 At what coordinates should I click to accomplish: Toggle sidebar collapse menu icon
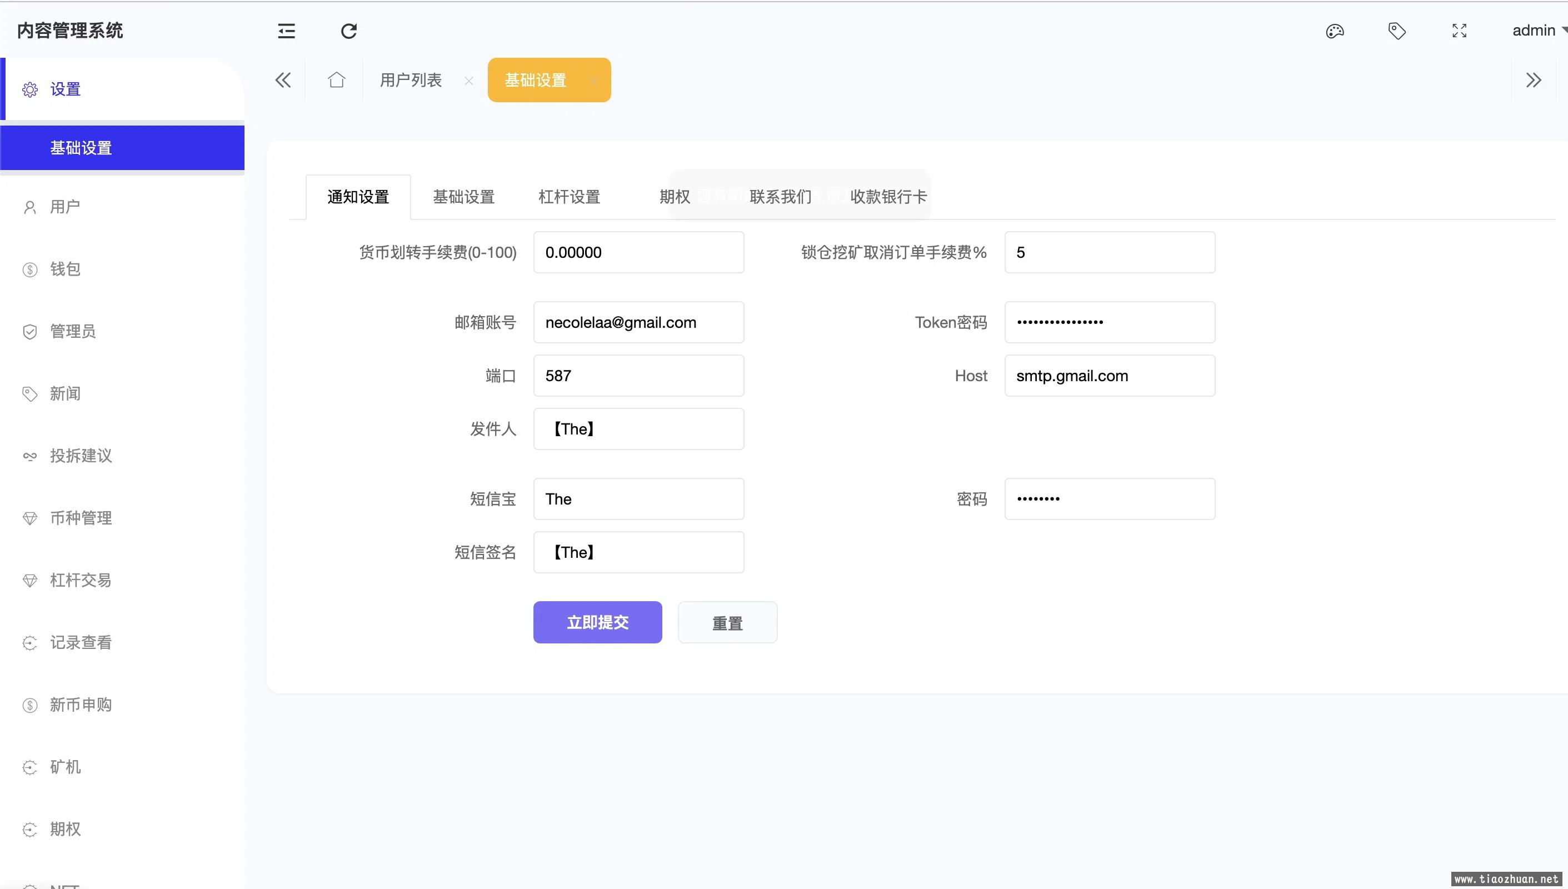[286, 30]
